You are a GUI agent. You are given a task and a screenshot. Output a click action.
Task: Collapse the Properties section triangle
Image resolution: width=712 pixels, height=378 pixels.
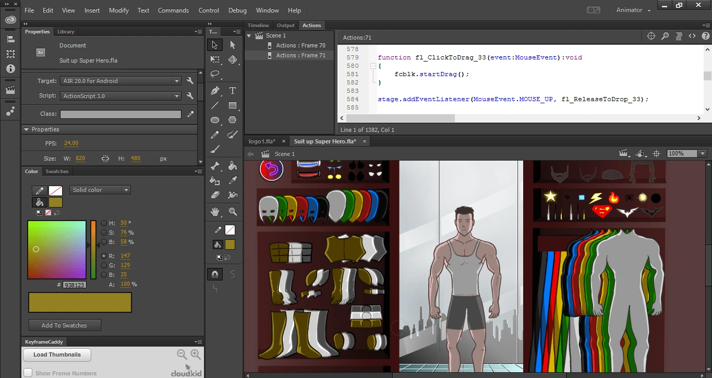(26, 129)
